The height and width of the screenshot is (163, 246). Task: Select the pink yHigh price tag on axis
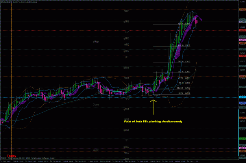242,40
